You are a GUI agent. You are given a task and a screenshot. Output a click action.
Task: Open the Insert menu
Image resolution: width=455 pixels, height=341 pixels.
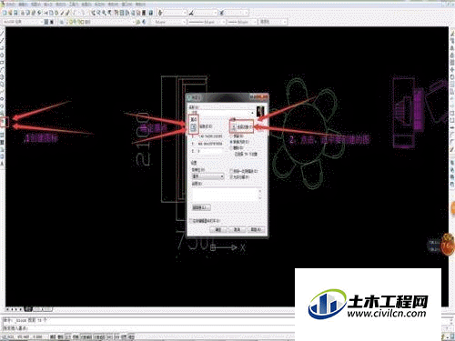pyautogui.click(x=48, y=5)
